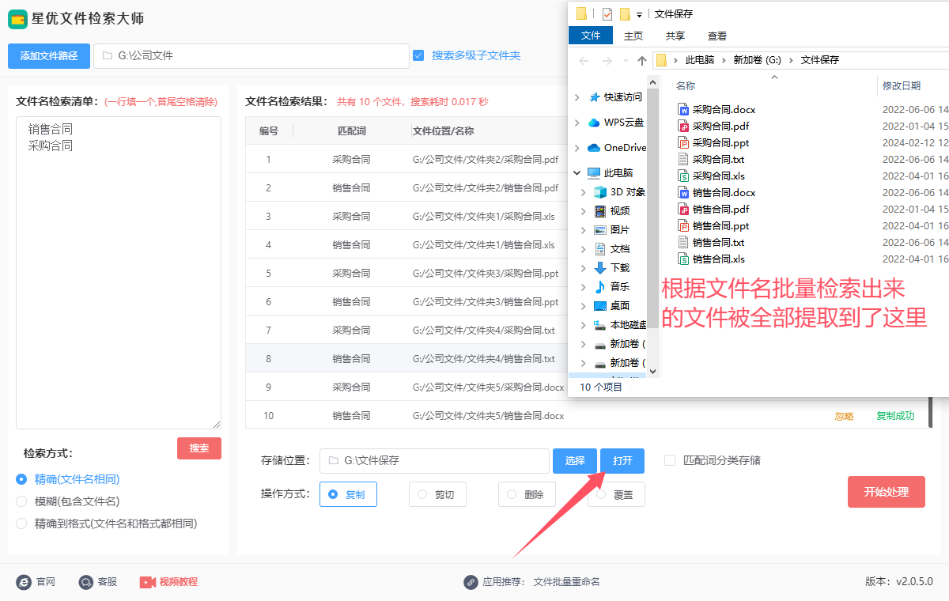This screenshot has height=601, width=949.
Task: Expand OneDrive node in Explorer
Action: coord(577,148)
